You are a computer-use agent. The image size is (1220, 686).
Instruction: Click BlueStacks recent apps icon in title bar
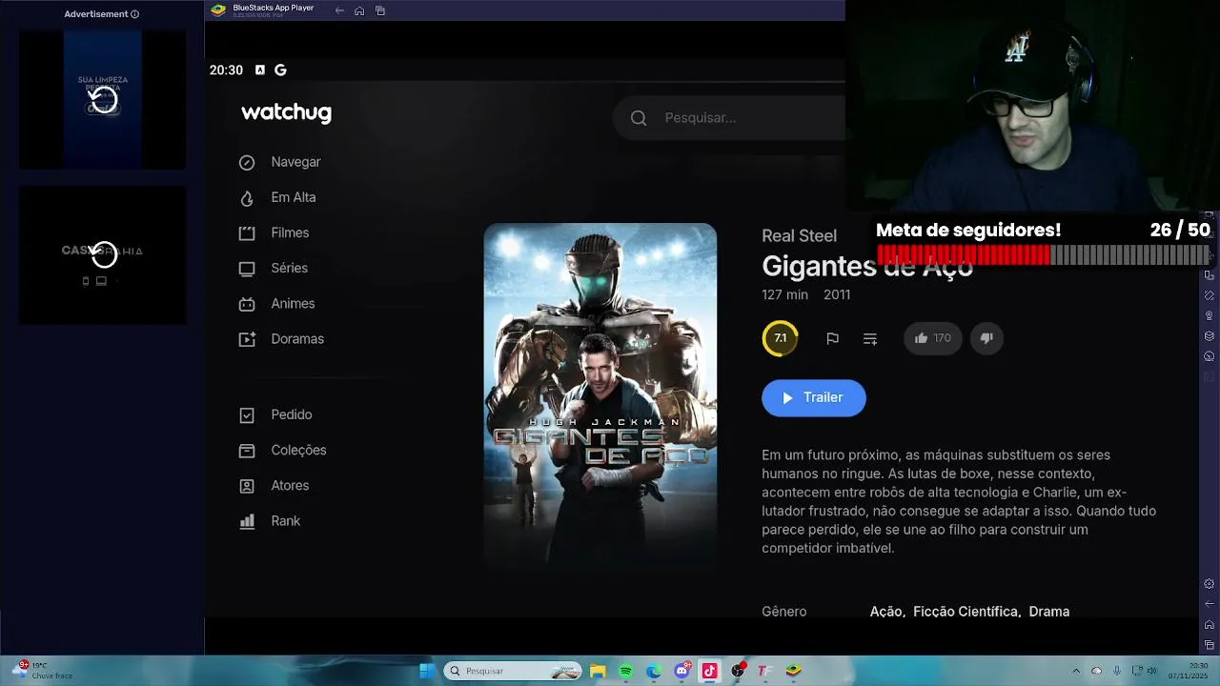(380, 10)
